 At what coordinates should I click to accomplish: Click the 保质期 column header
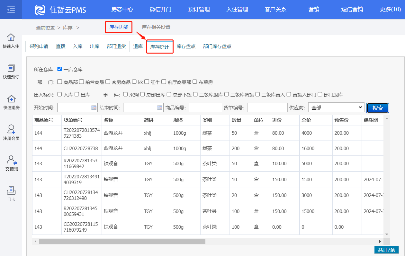pyautogui.click(x=373, y=120)
